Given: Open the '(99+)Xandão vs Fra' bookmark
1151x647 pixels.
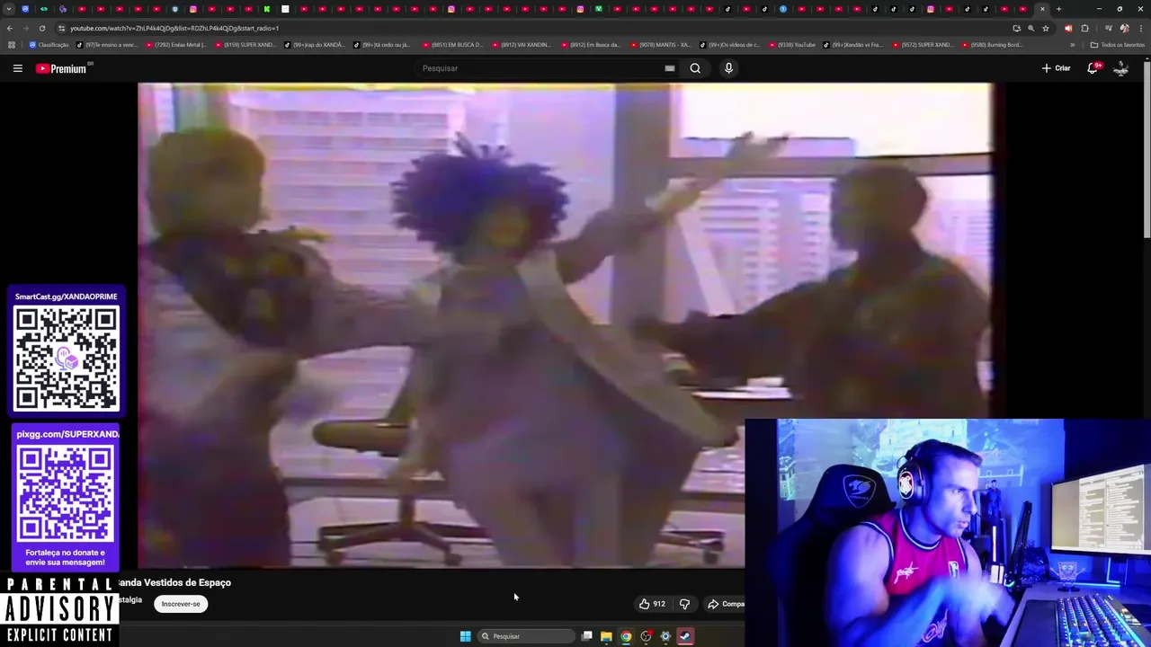Looking at the screenshot, I should pyautogui.click(x=853, y=45).
